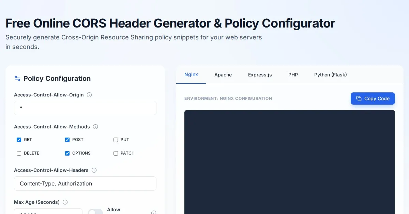
Task: Check the DELETE method checkbox
Action: pos(19,153)
